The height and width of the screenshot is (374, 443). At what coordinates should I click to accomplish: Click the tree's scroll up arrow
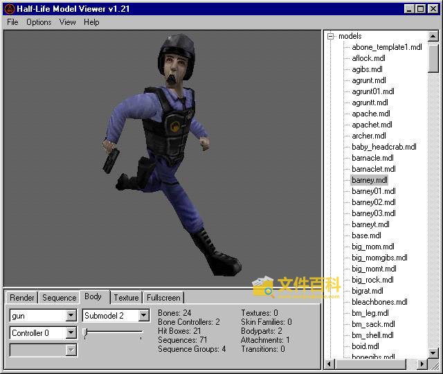pyautogui.click(x=433, y=36)
